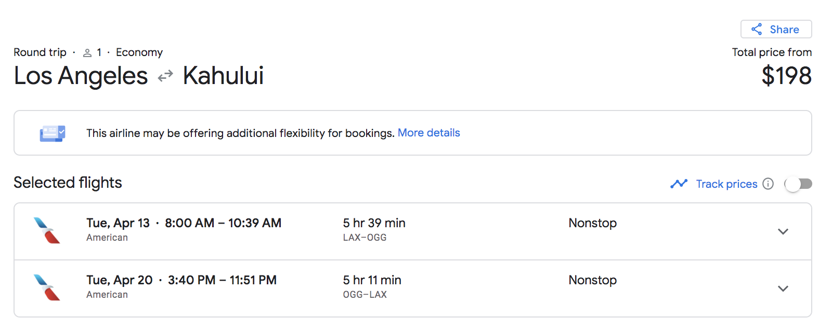Click the Los Angeles city name

tap(80, 76)
